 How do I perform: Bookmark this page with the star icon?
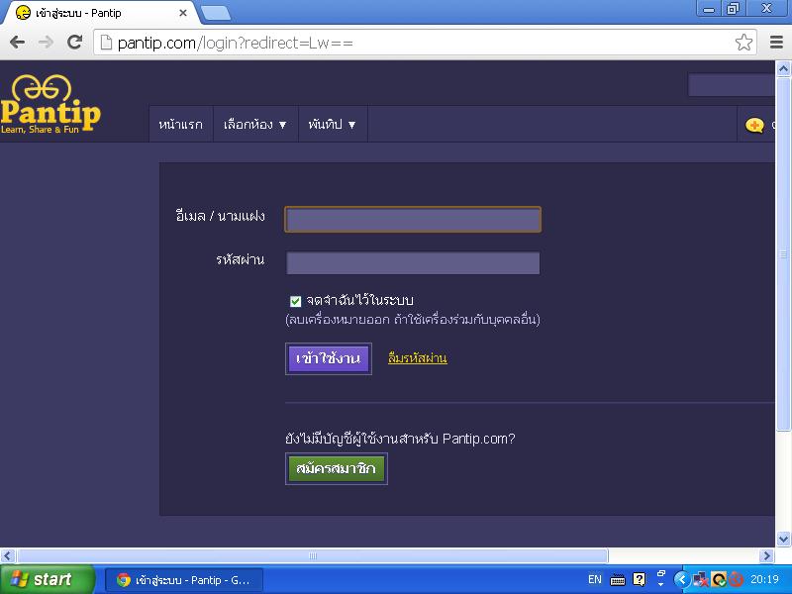743,43
